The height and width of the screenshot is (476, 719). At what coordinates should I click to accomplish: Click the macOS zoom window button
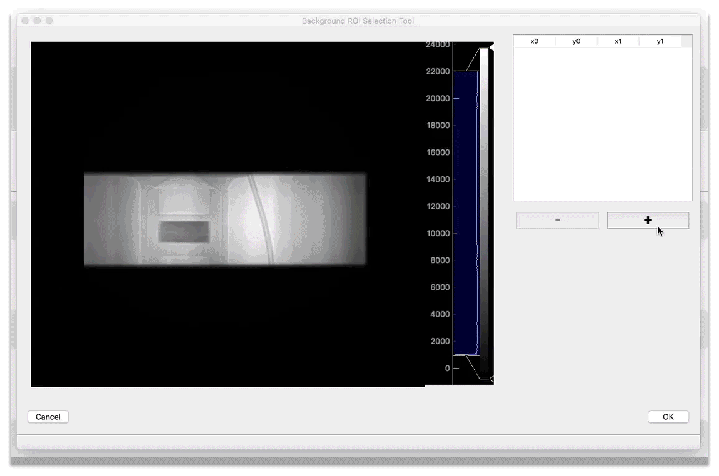tap(49, 21)
